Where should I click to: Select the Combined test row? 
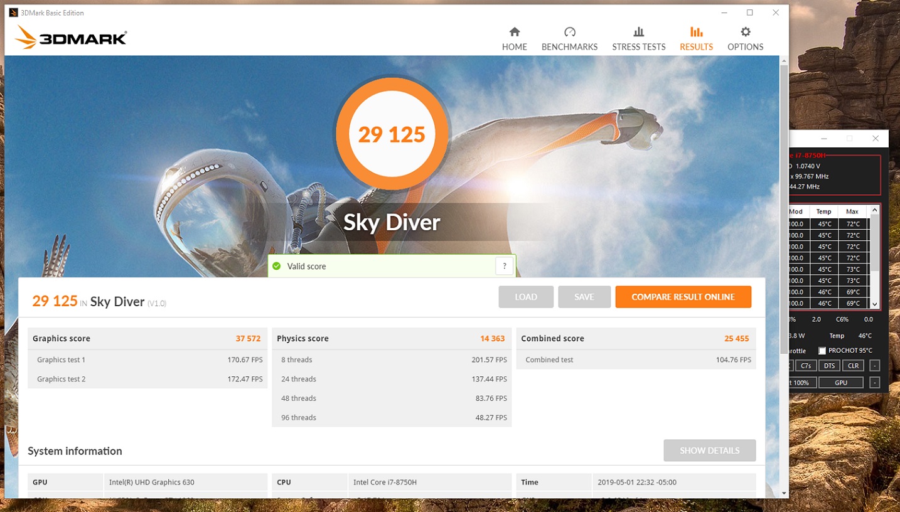636,360
